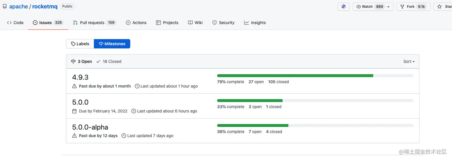Viewport: 452px width, 160px height.
Task: Click 'Last updated about 6 hours ago' text
Action: click(x=167, y=111)
